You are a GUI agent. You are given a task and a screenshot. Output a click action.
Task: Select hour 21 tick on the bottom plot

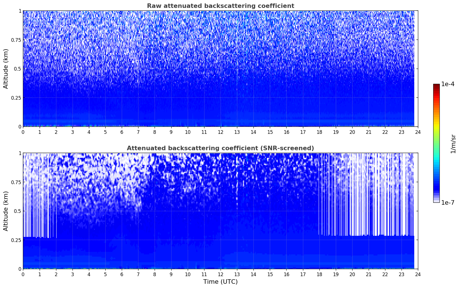[369, 274]
